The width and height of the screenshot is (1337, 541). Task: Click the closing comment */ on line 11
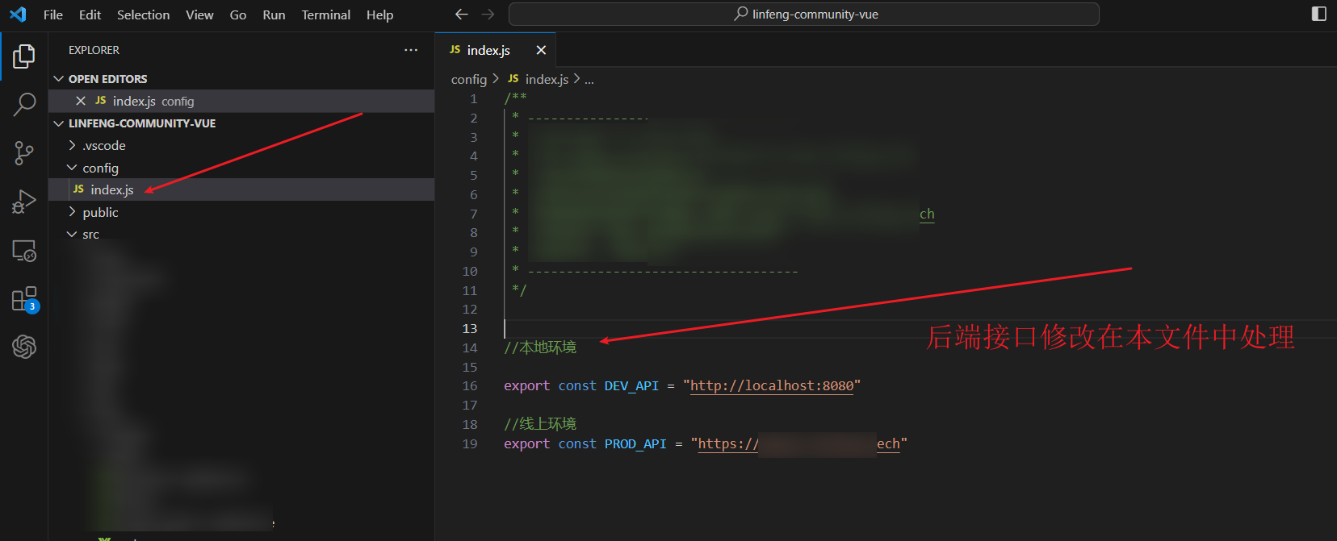point(519,289)
